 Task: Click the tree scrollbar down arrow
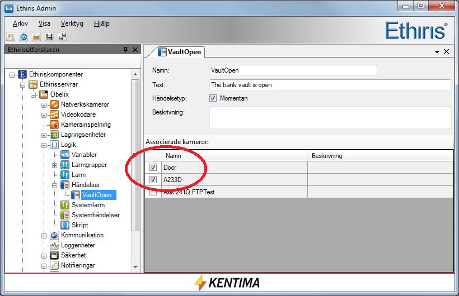pyautogui.click(x=135, y=267)
